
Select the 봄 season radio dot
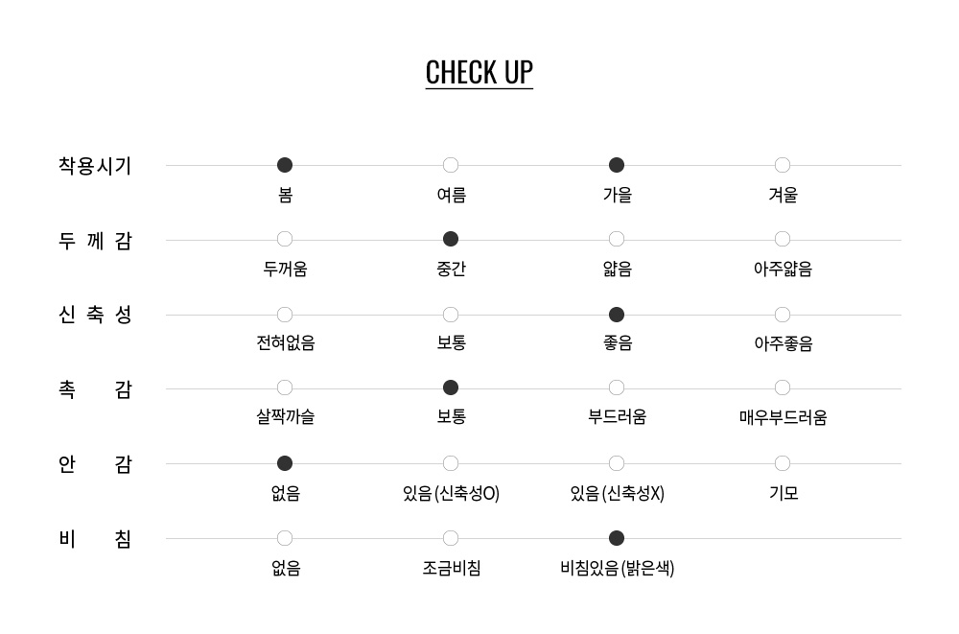(285, 165)
